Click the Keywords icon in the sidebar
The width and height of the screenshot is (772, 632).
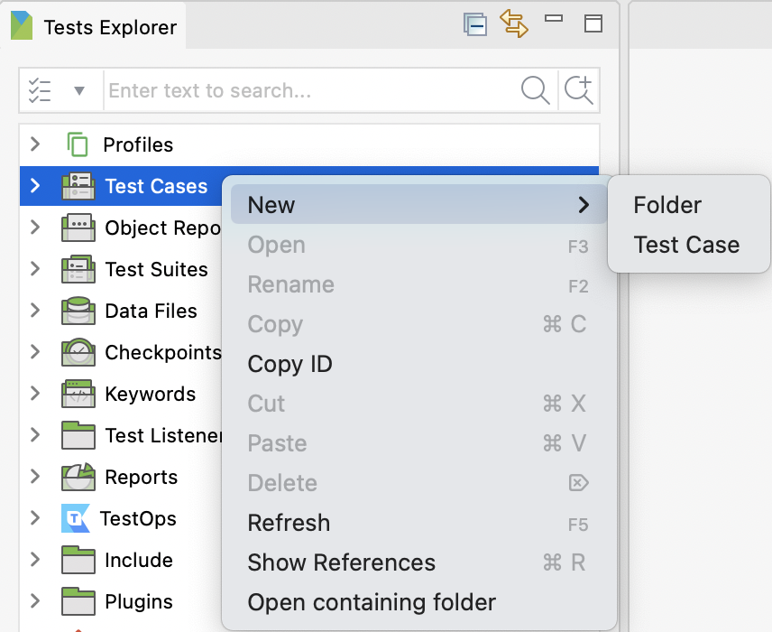tap(77, 394)
